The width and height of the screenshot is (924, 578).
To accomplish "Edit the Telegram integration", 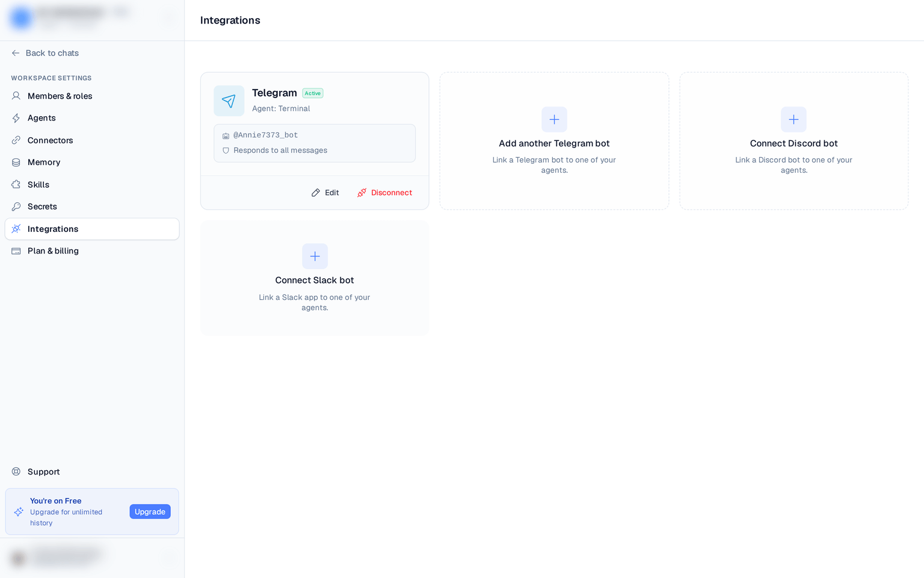I will (325, 193).
